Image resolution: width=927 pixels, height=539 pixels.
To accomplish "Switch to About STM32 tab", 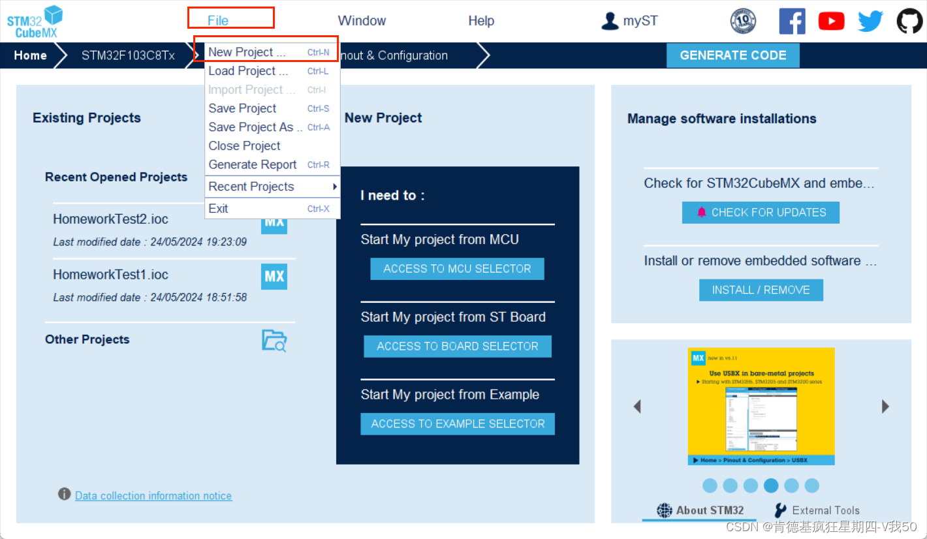I will click(699, 511).
